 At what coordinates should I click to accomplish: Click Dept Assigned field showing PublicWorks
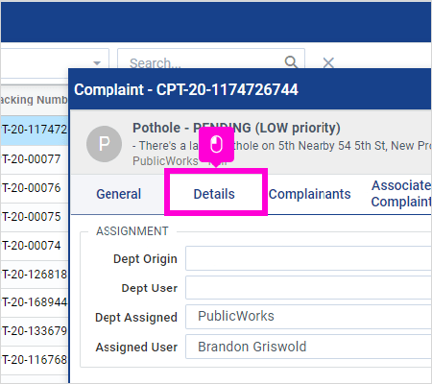click(x=308, y=317)
